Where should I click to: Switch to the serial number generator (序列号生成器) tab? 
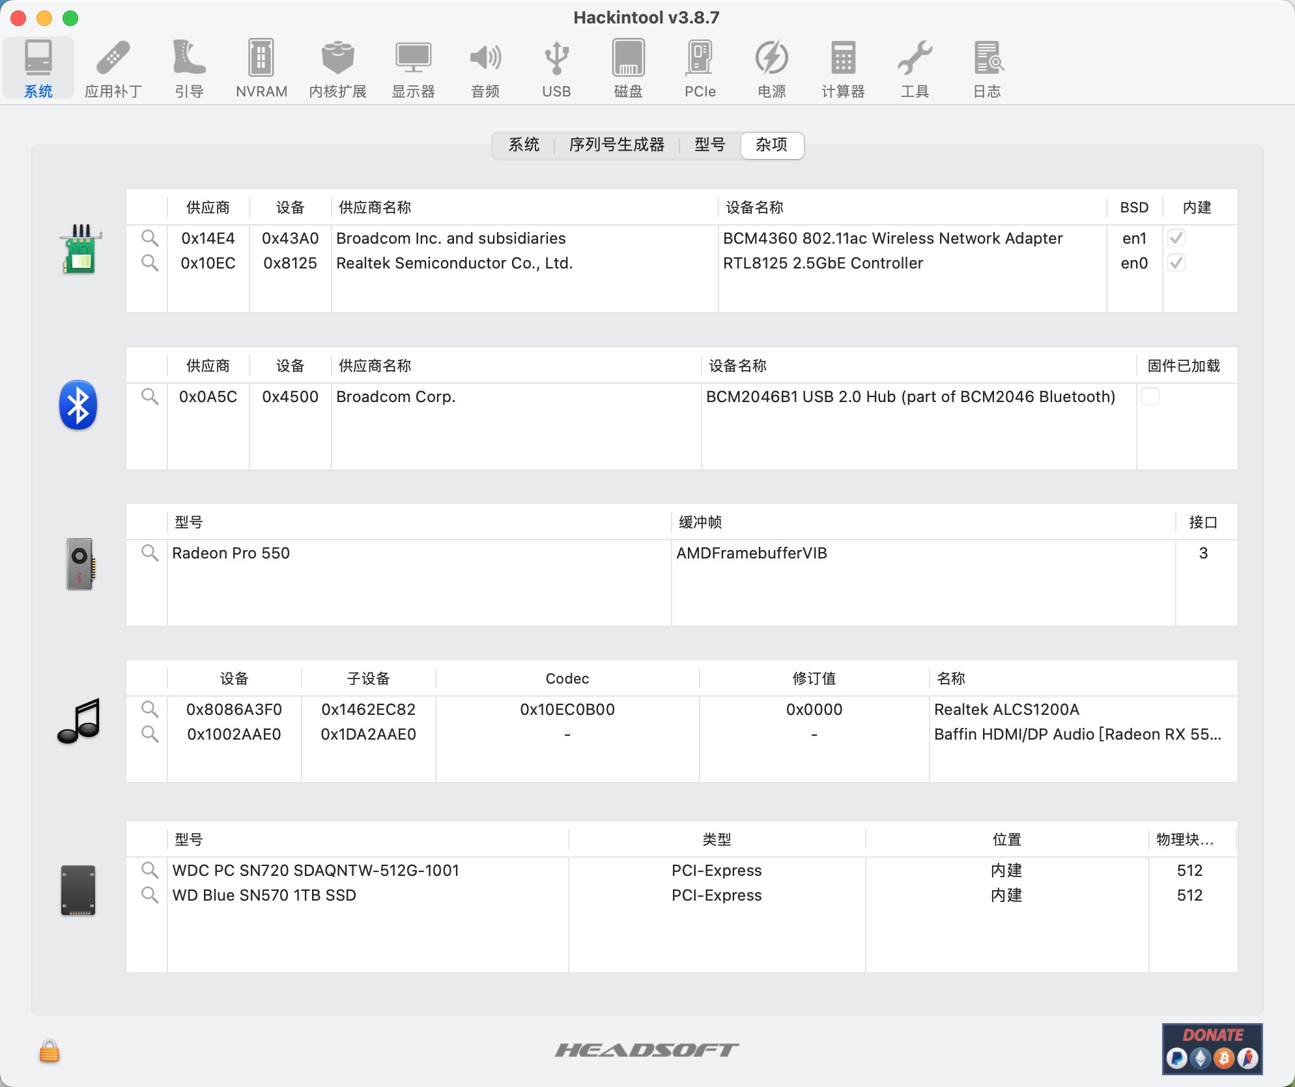tap(616, 145)
